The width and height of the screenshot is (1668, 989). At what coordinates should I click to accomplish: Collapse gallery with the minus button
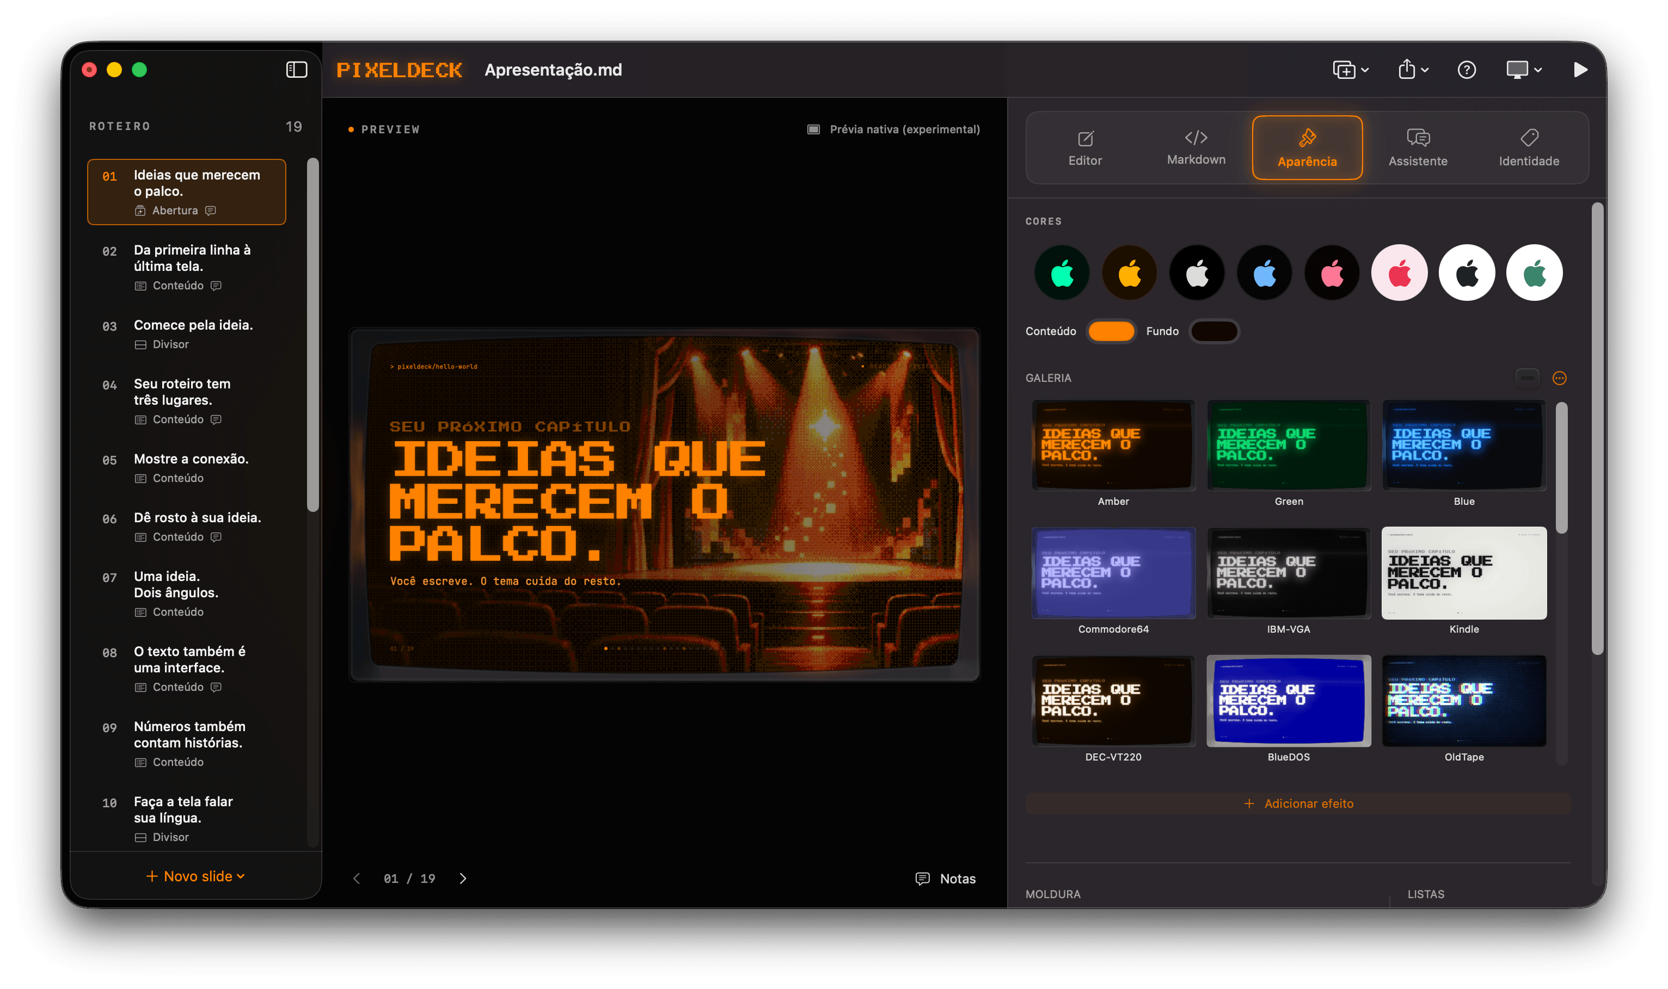tap(1526, 379)
